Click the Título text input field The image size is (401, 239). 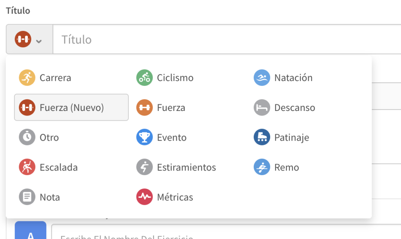coord(227,39)
